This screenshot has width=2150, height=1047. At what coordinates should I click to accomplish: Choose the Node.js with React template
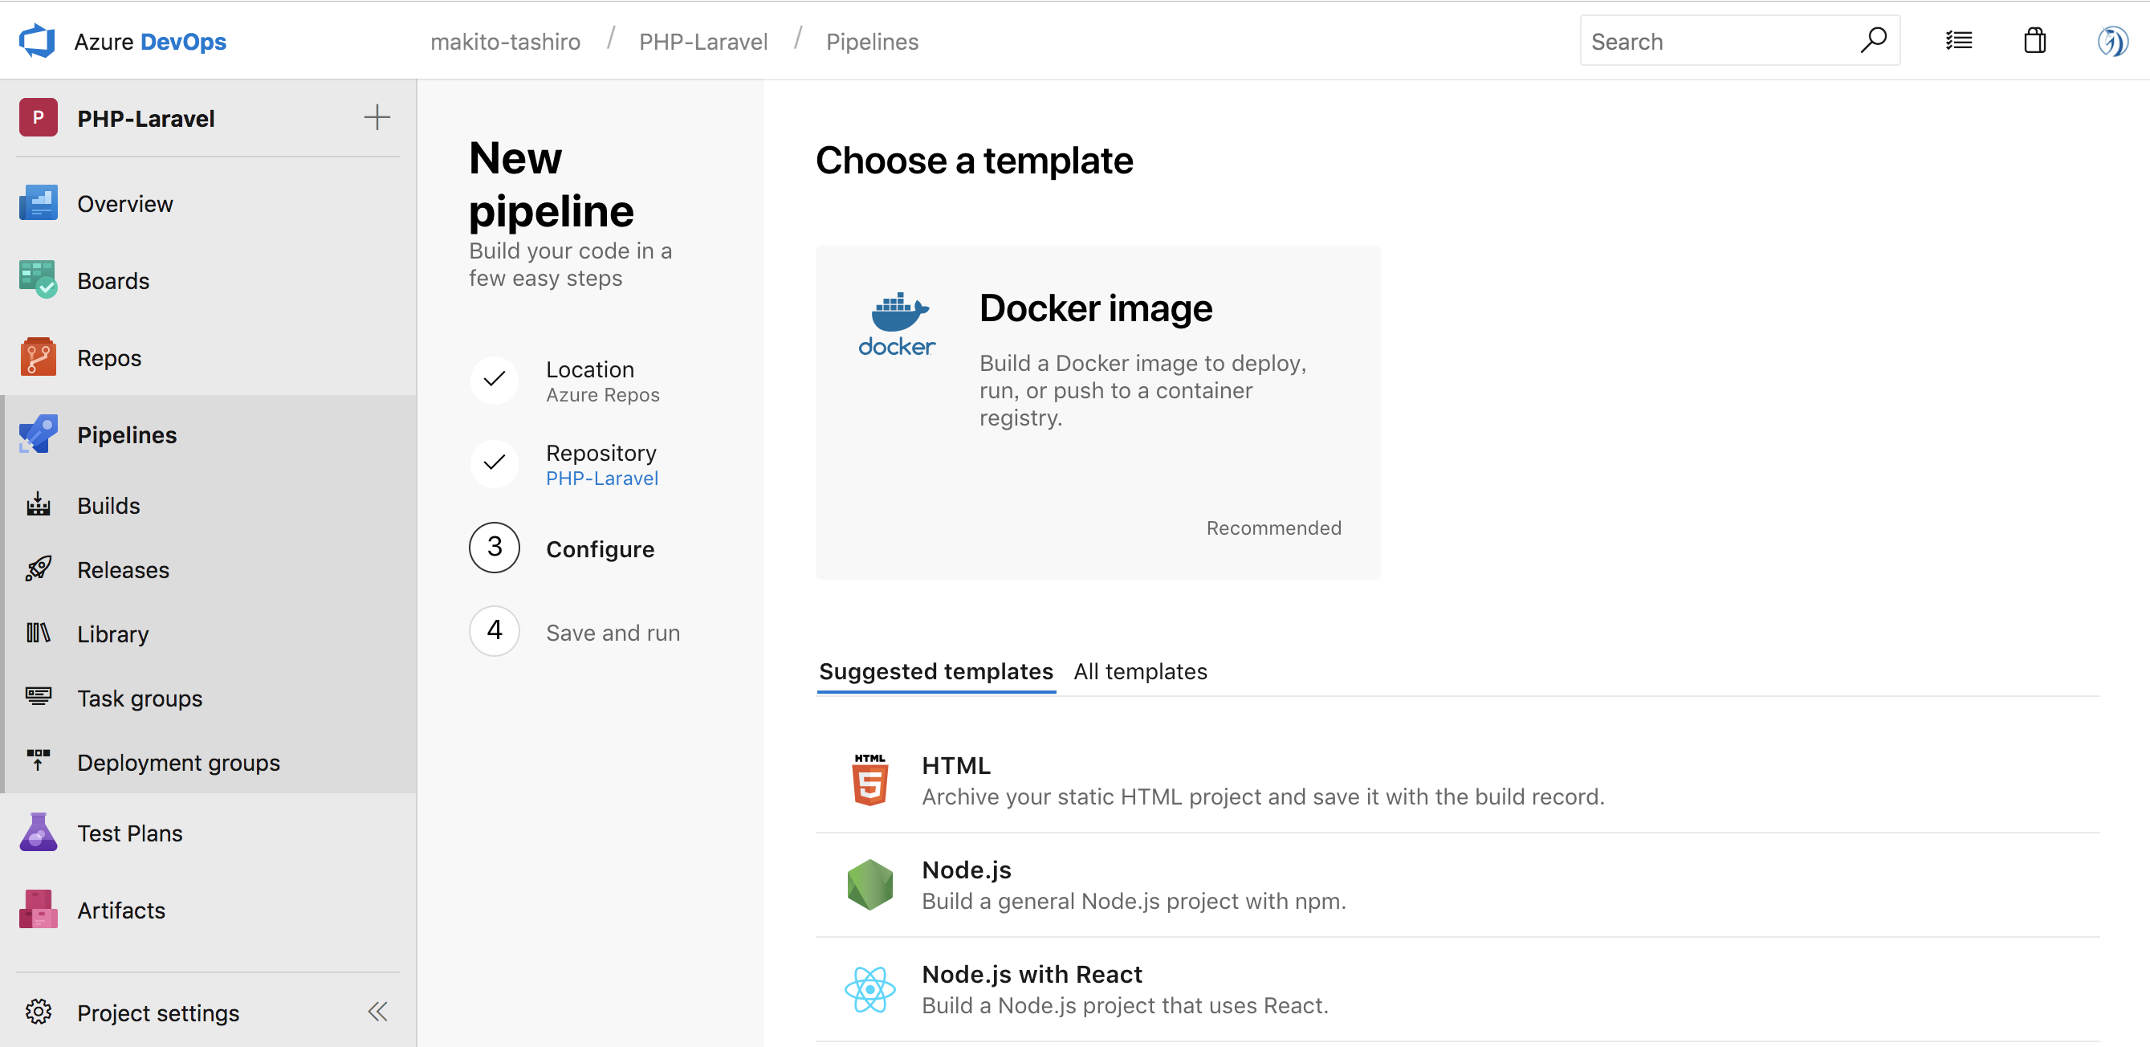(1457, 988)
